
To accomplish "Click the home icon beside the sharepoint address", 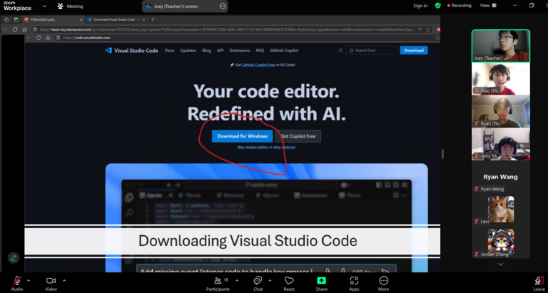I will coord(24,29).
